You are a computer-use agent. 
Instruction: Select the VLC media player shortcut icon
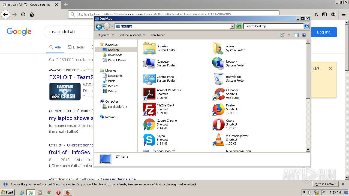click(218, 140)
